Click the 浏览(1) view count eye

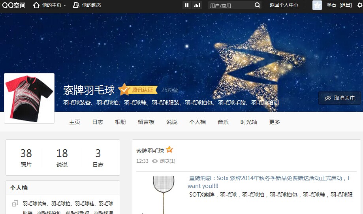click(155, 161)
